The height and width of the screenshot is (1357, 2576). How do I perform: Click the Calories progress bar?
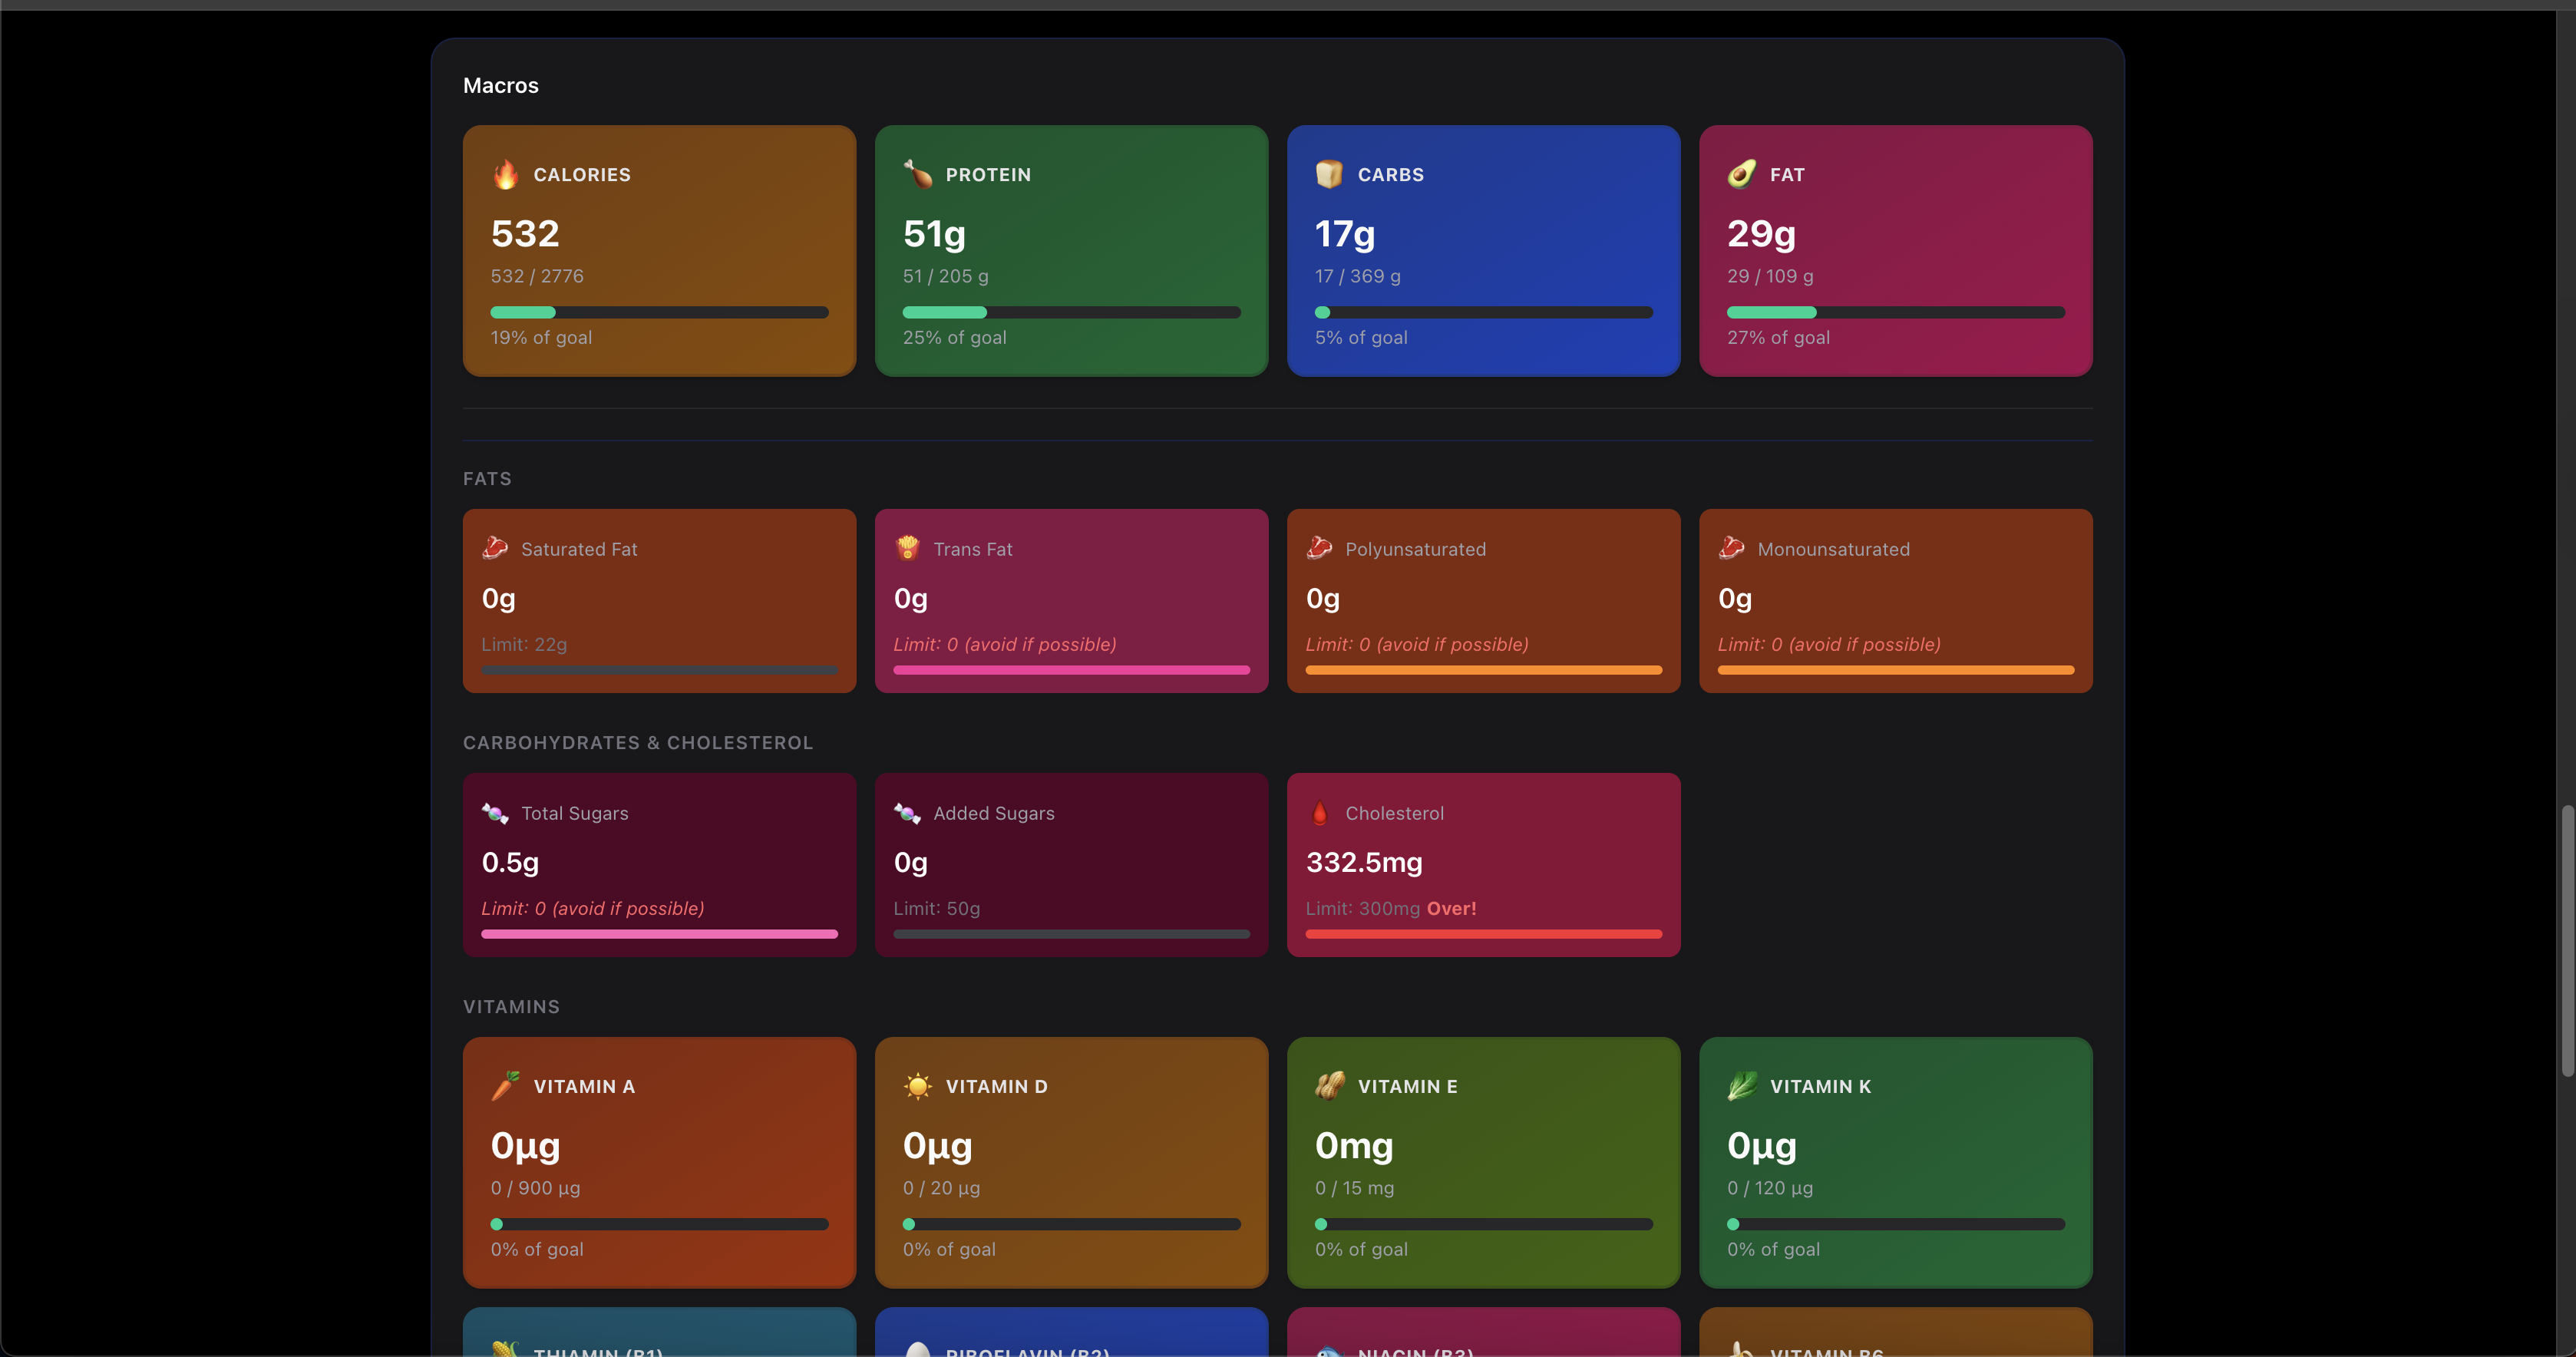(659, 313)
